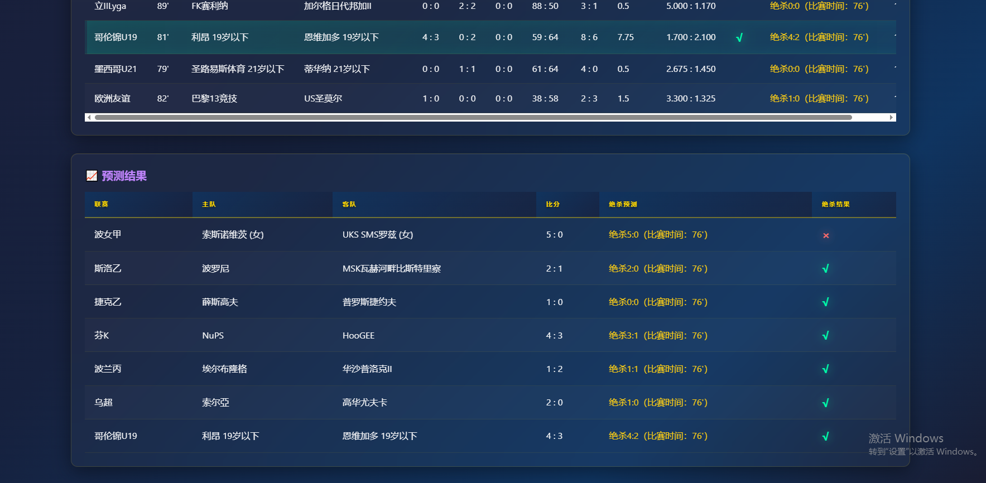Click the green check in 芬K row

(x=826, y=336)
